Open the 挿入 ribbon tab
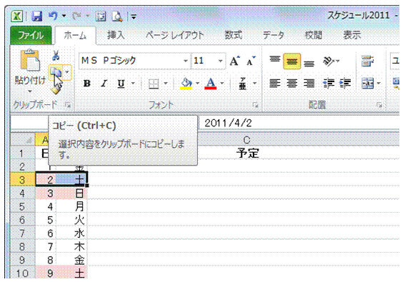This screenshot has height=282, width=405. point(116,36)
